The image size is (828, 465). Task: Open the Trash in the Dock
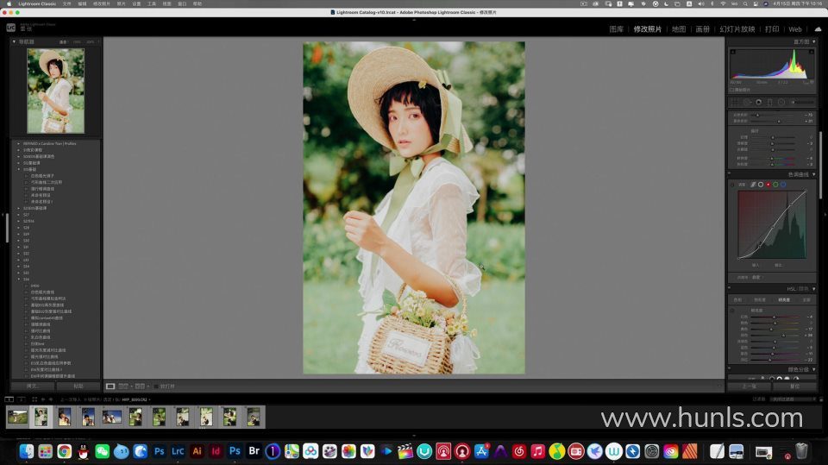801,451
